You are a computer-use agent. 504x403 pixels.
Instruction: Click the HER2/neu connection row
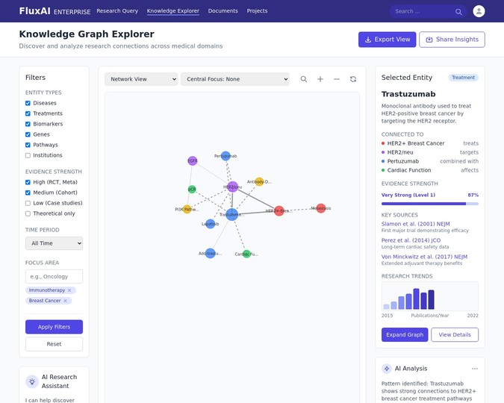point(430,152)
